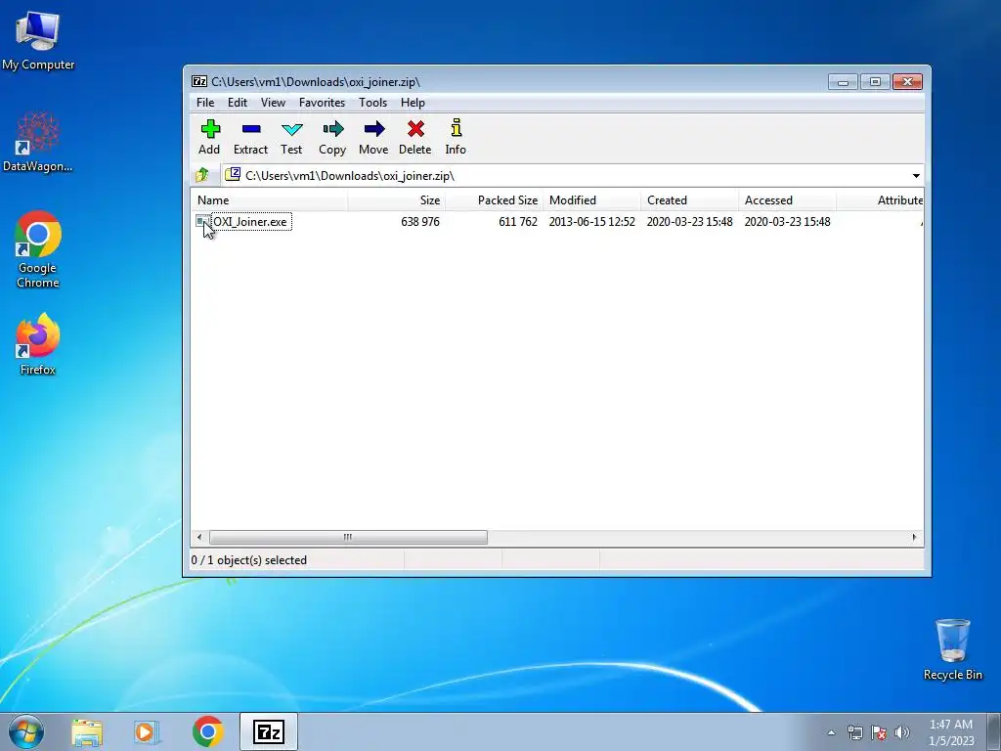The image size is (1001, 751).
Task: Go up one folder level icon
Action: [202, 174]
